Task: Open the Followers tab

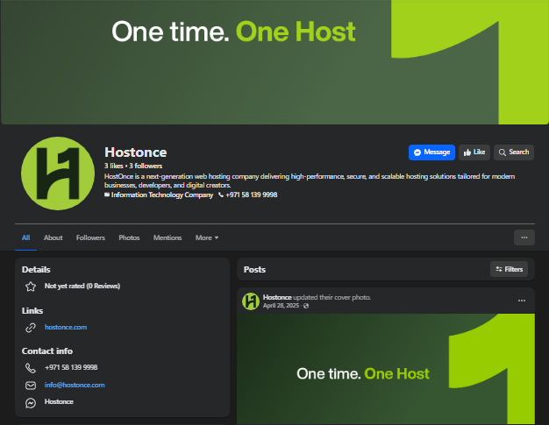Action: (90, 237)
